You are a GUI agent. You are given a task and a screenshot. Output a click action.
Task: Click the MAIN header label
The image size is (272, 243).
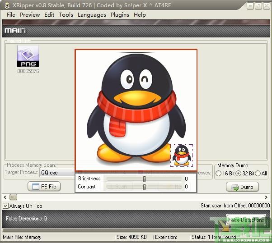coord(15,31)
